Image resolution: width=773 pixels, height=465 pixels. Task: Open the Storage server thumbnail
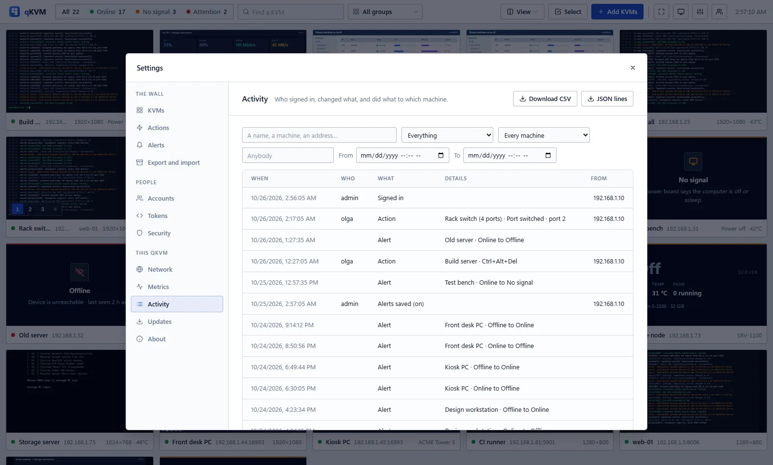tap(80, 391)
